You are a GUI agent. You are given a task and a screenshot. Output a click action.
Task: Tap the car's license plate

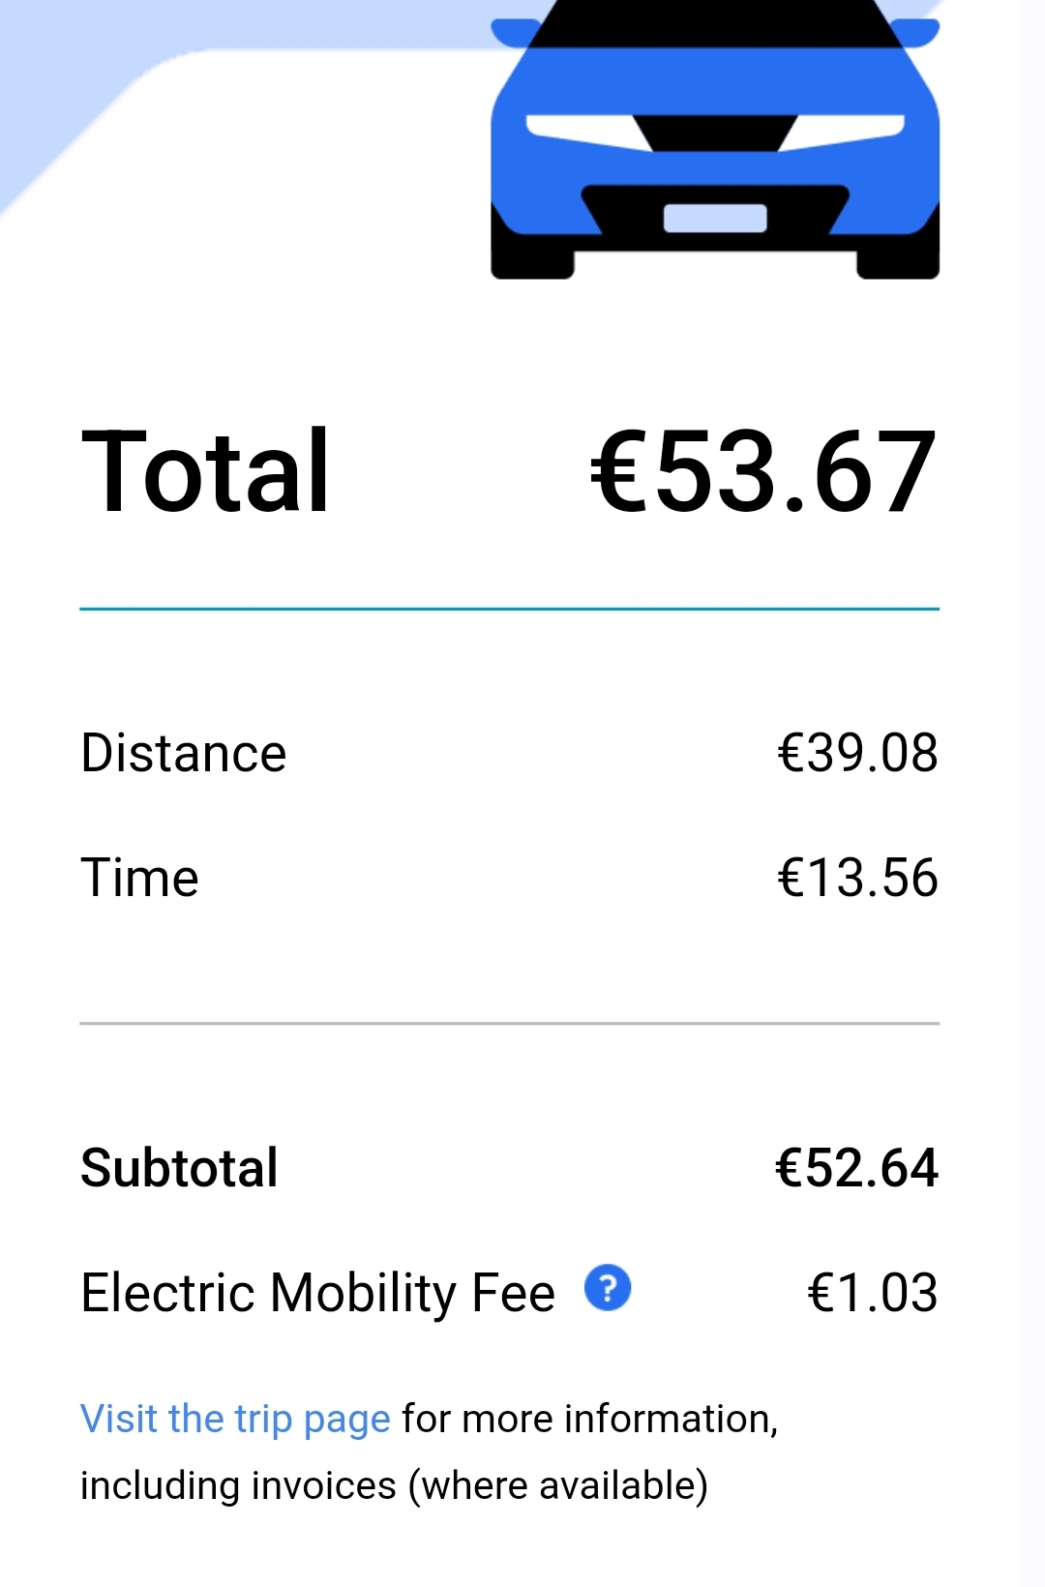point(715,218)
